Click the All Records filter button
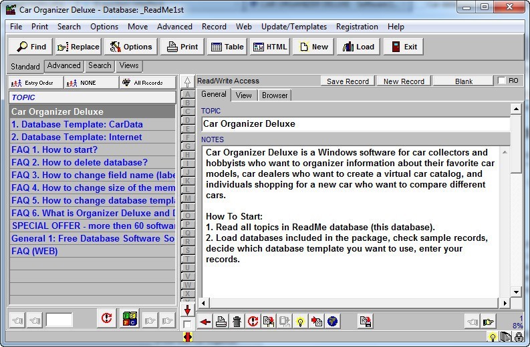The height and width of the screenshot is (347, 530). [x=148, y=83]
